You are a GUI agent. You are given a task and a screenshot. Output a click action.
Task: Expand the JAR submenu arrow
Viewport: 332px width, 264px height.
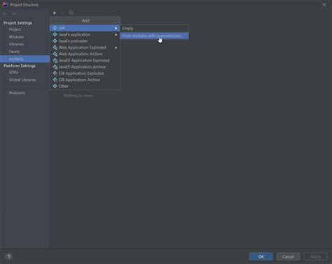pyautogui.click(x=116, y=28)
